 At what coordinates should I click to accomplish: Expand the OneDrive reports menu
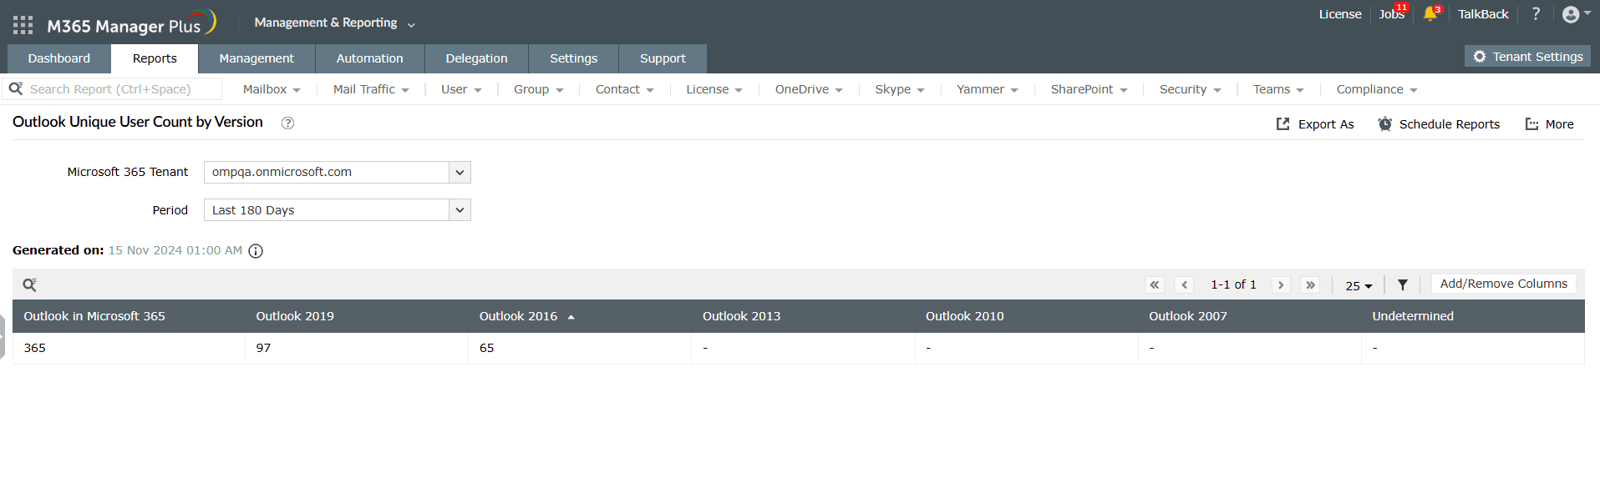(809, 89)
